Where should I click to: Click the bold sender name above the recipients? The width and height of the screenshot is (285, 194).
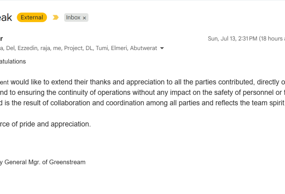[x=1, y=38]
